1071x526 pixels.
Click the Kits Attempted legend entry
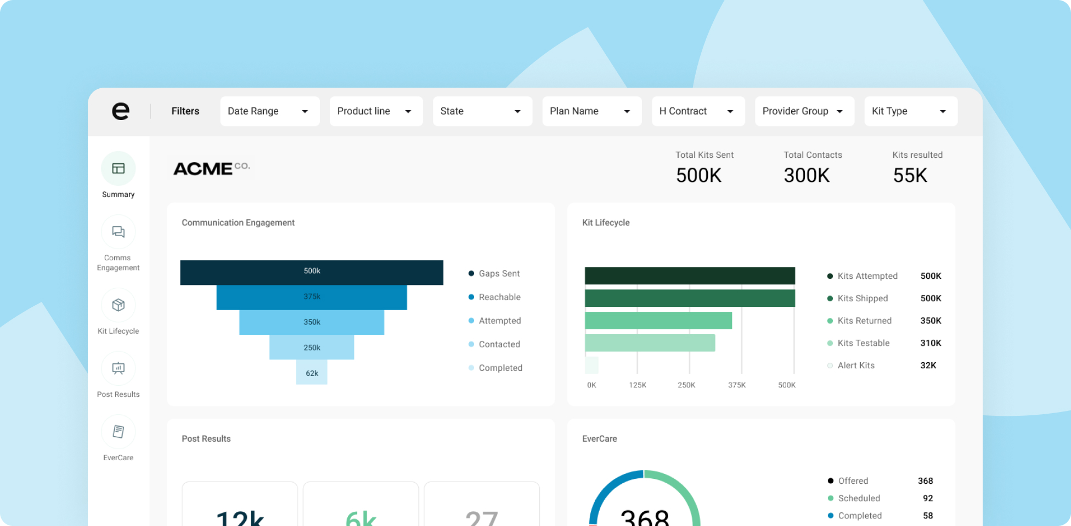(x=863, y=276)
